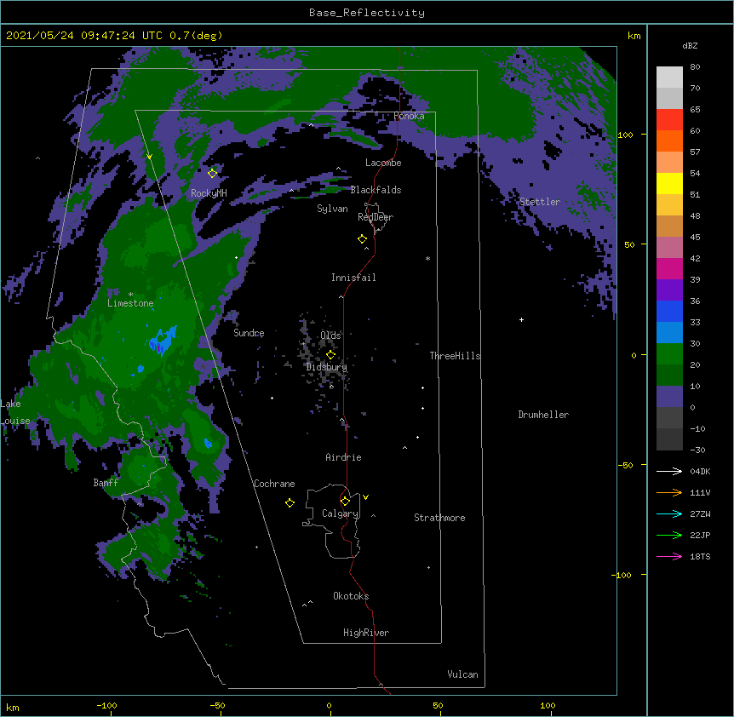Click the Airdrie city label
Viewport: 734px width, 717px height.
344,457
